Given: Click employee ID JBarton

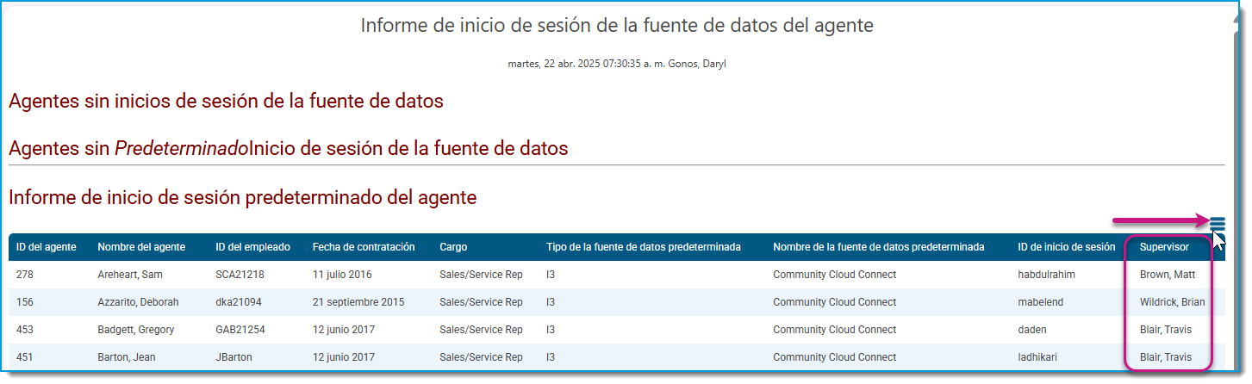Looking at the screenshot, I should click(x=234, y=357).
